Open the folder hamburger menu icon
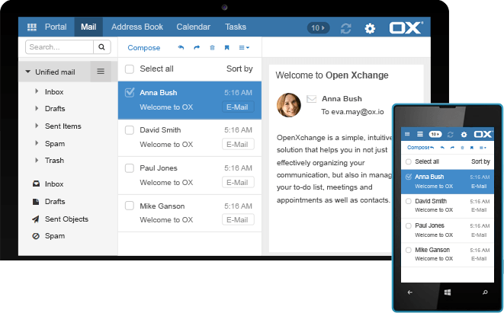This screenshot has width=504, height=313. coord(101,72)
